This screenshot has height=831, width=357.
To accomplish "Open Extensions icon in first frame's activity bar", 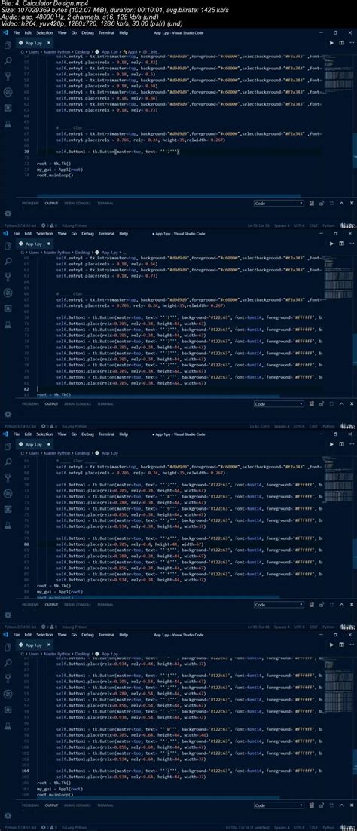I will (8, 108).
